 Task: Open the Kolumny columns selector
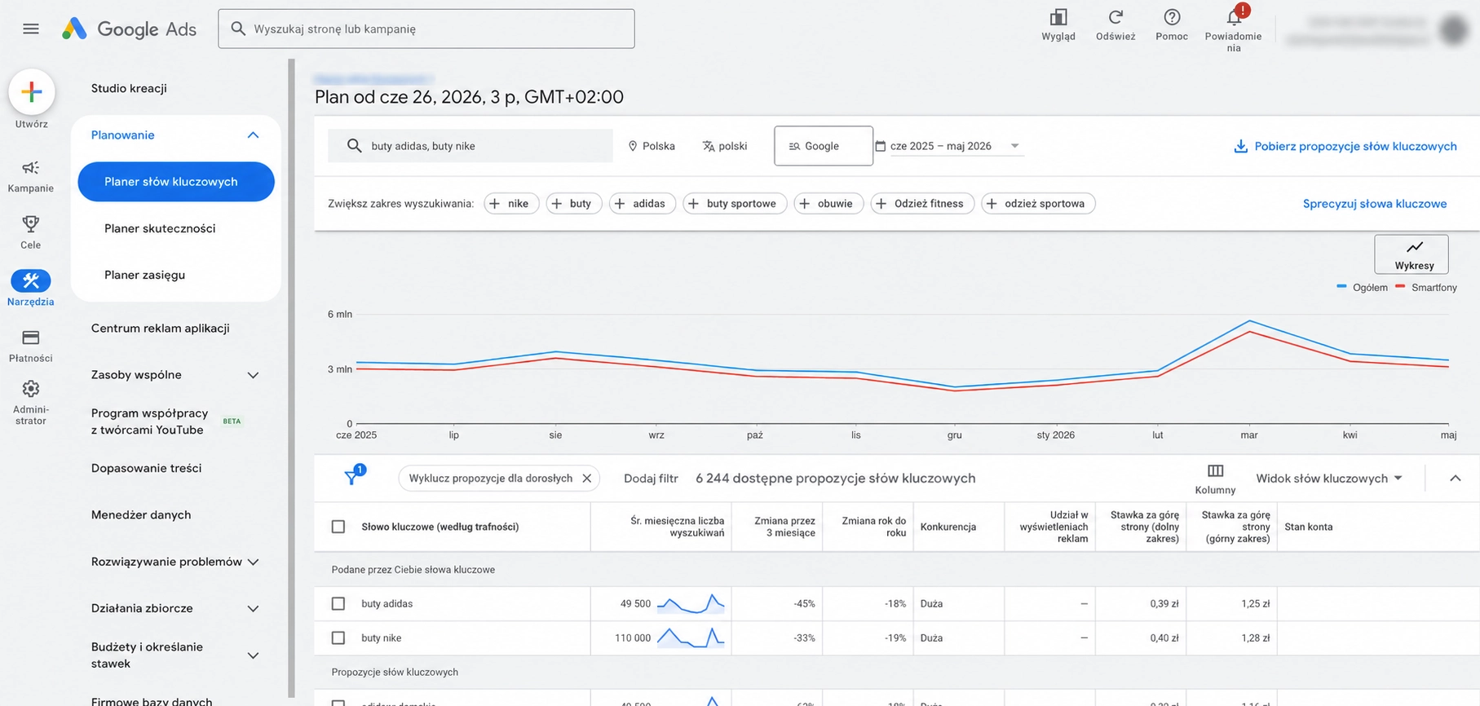[x=1215, y=479]
